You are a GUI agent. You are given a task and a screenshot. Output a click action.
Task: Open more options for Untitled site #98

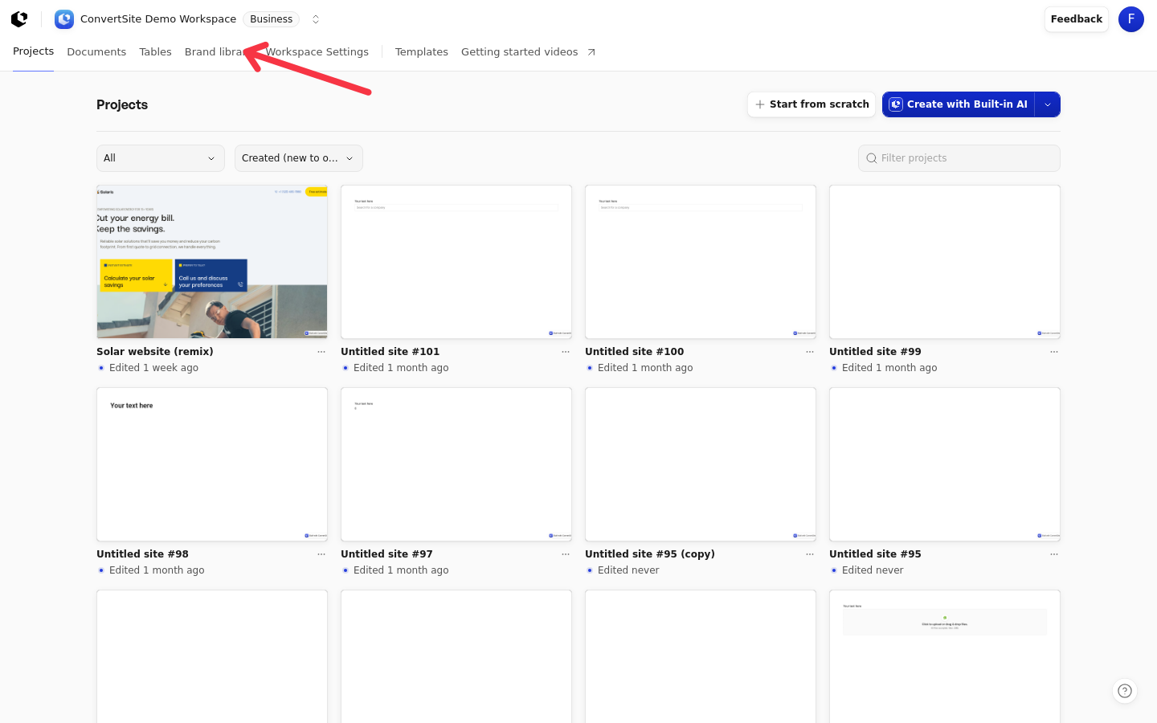[x=321, y=554]
